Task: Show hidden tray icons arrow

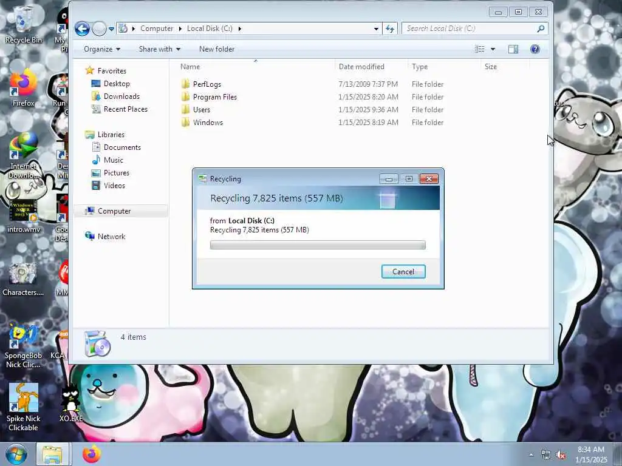Action: pyautogui.click(x=531, y=455)
